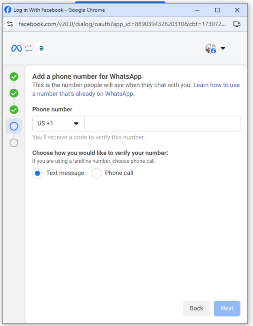Click the site information icon in address bar
The width and height of the screenshot is (253, 326).
pos(10,24)
